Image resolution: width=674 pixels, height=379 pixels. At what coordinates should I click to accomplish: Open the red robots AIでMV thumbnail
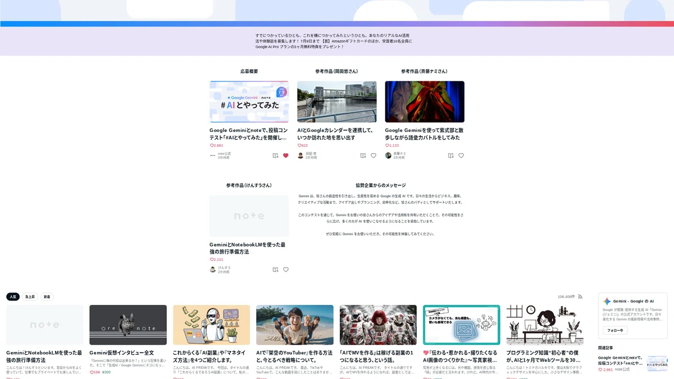coord(378,325)
